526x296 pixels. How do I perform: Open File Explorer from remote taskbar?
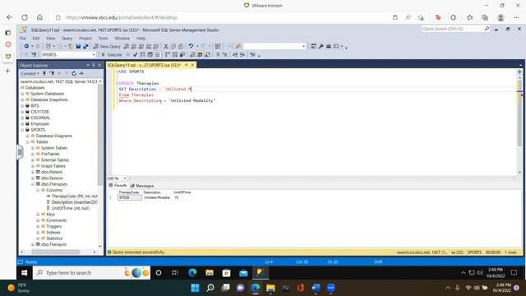tap(210, 273)
